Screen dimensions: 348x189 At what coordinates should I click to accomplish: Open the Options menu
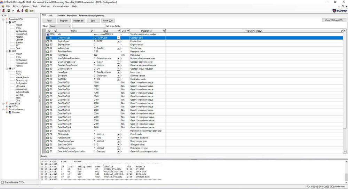point(25,7)
